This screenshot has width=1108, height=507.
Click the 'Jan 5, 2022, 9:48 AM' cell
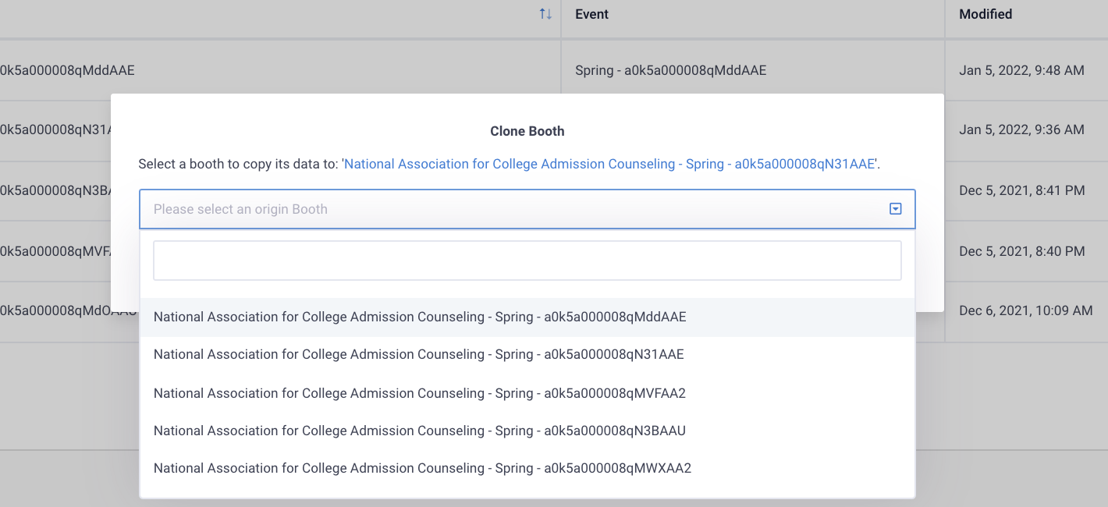pyautogui.click(x=1021, y=70)
